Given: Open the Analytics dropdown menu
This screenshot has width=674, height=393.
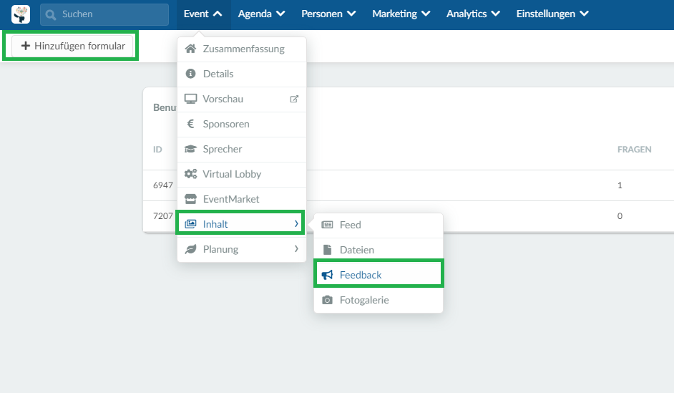Looking at the screenshot, I should click(473, 14).
